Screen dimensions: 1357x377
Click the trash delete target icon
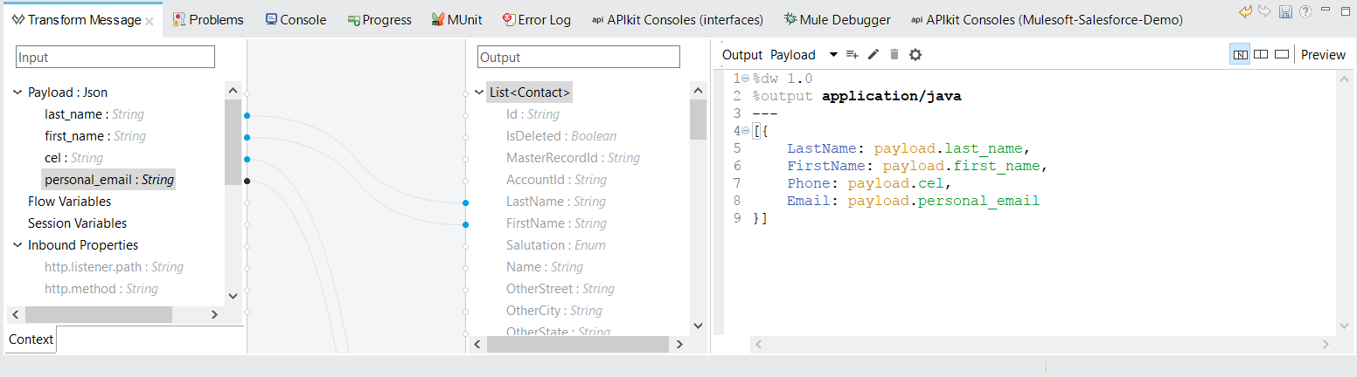click(x=894, y=55)
